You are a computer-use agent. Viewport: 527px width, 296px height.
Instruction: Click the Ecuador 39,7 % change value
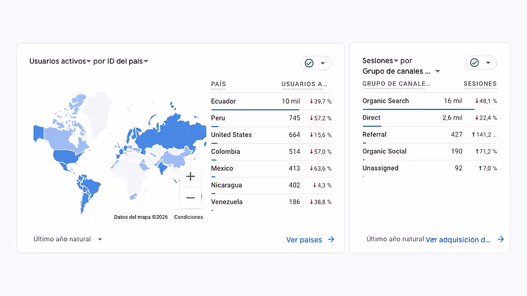point(320,101)
